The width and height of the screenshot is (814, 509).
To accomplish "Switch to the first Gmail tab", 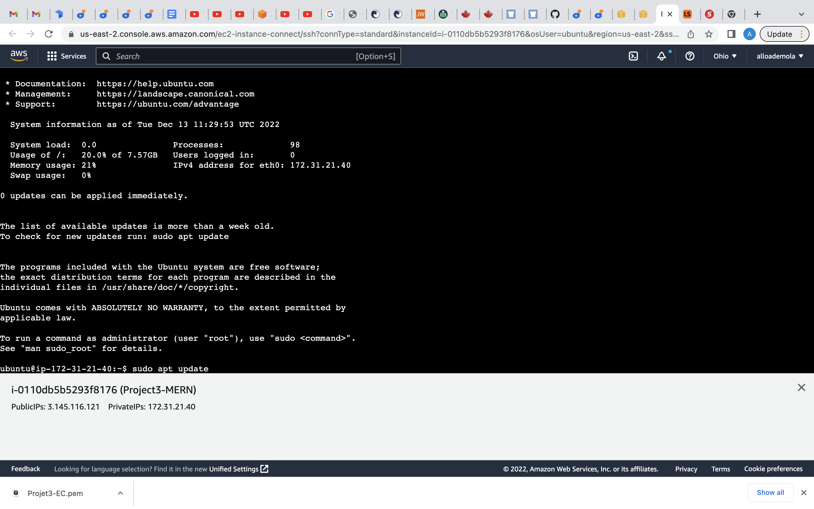I will [x=14, y=14].
